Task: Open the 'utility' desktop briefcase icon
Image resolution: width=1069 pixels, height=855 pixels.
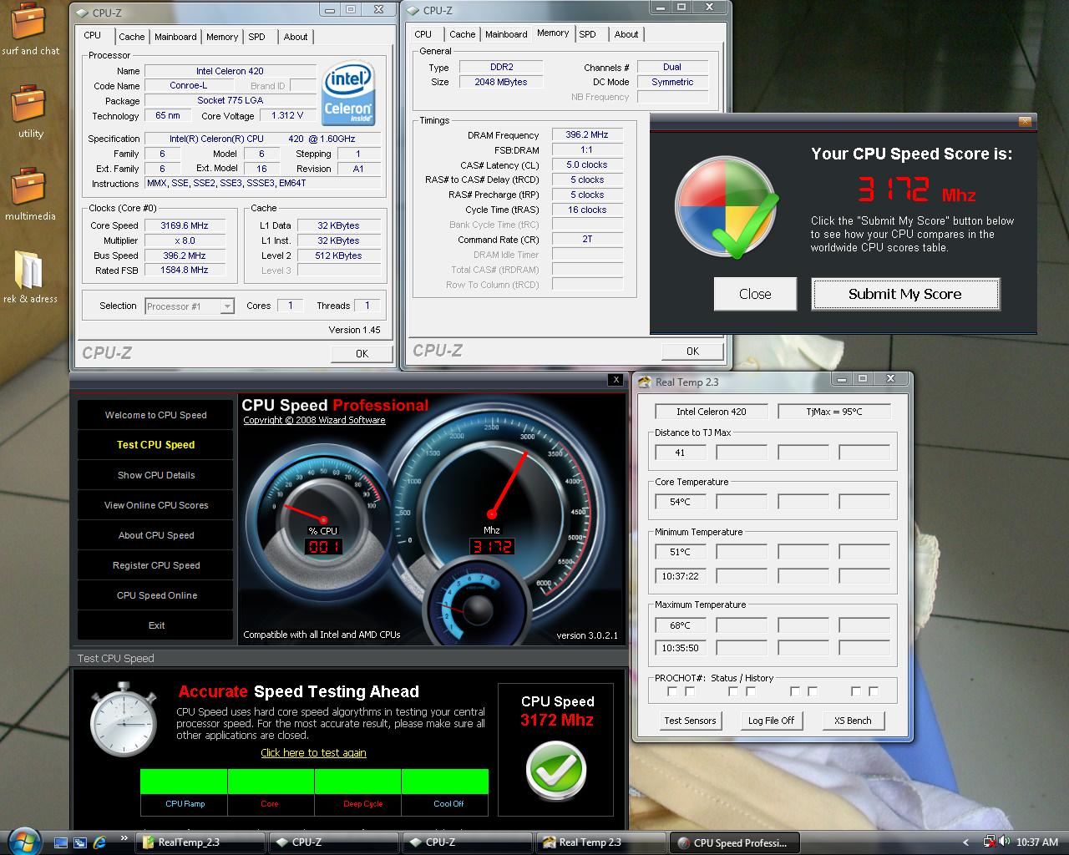Action: 29,104
